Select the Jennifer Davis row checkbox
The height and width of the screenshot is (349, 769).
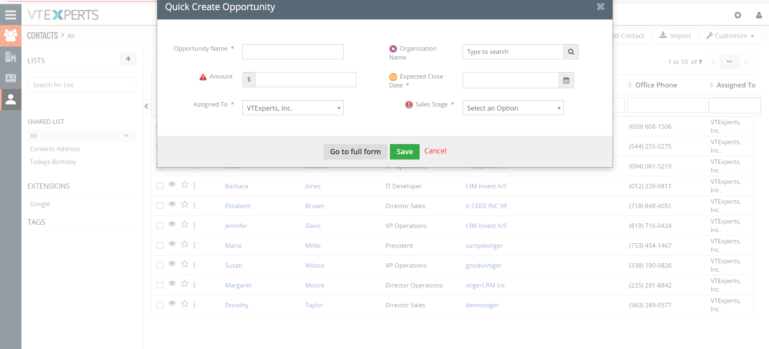[x=160, y=226]
